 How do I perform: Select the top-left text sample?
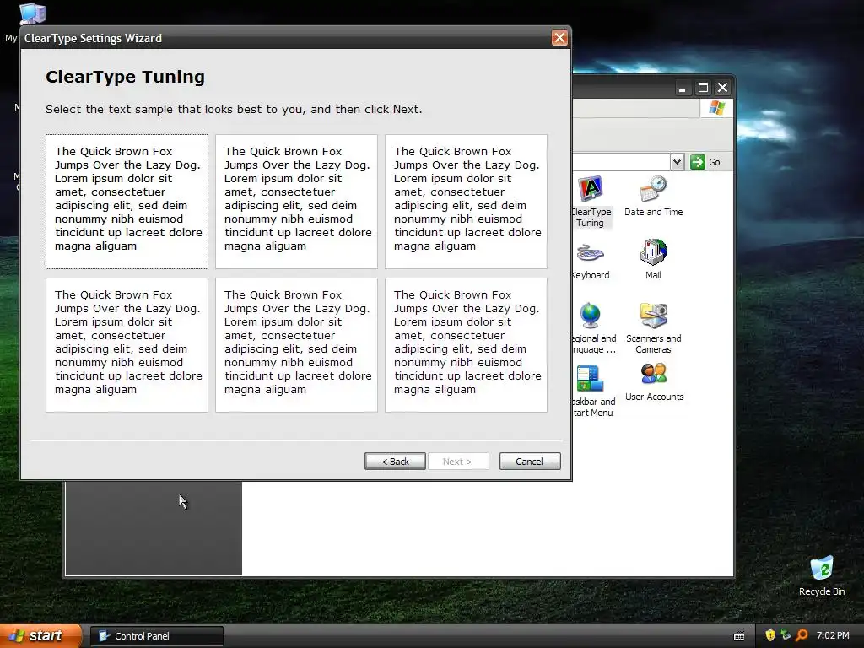[127, 202]
